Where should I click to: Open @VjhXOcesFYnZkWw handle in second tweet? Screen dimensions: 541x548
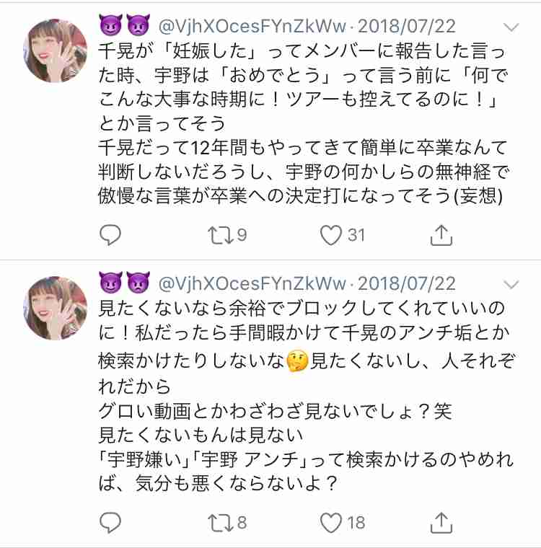click(252, 284)
